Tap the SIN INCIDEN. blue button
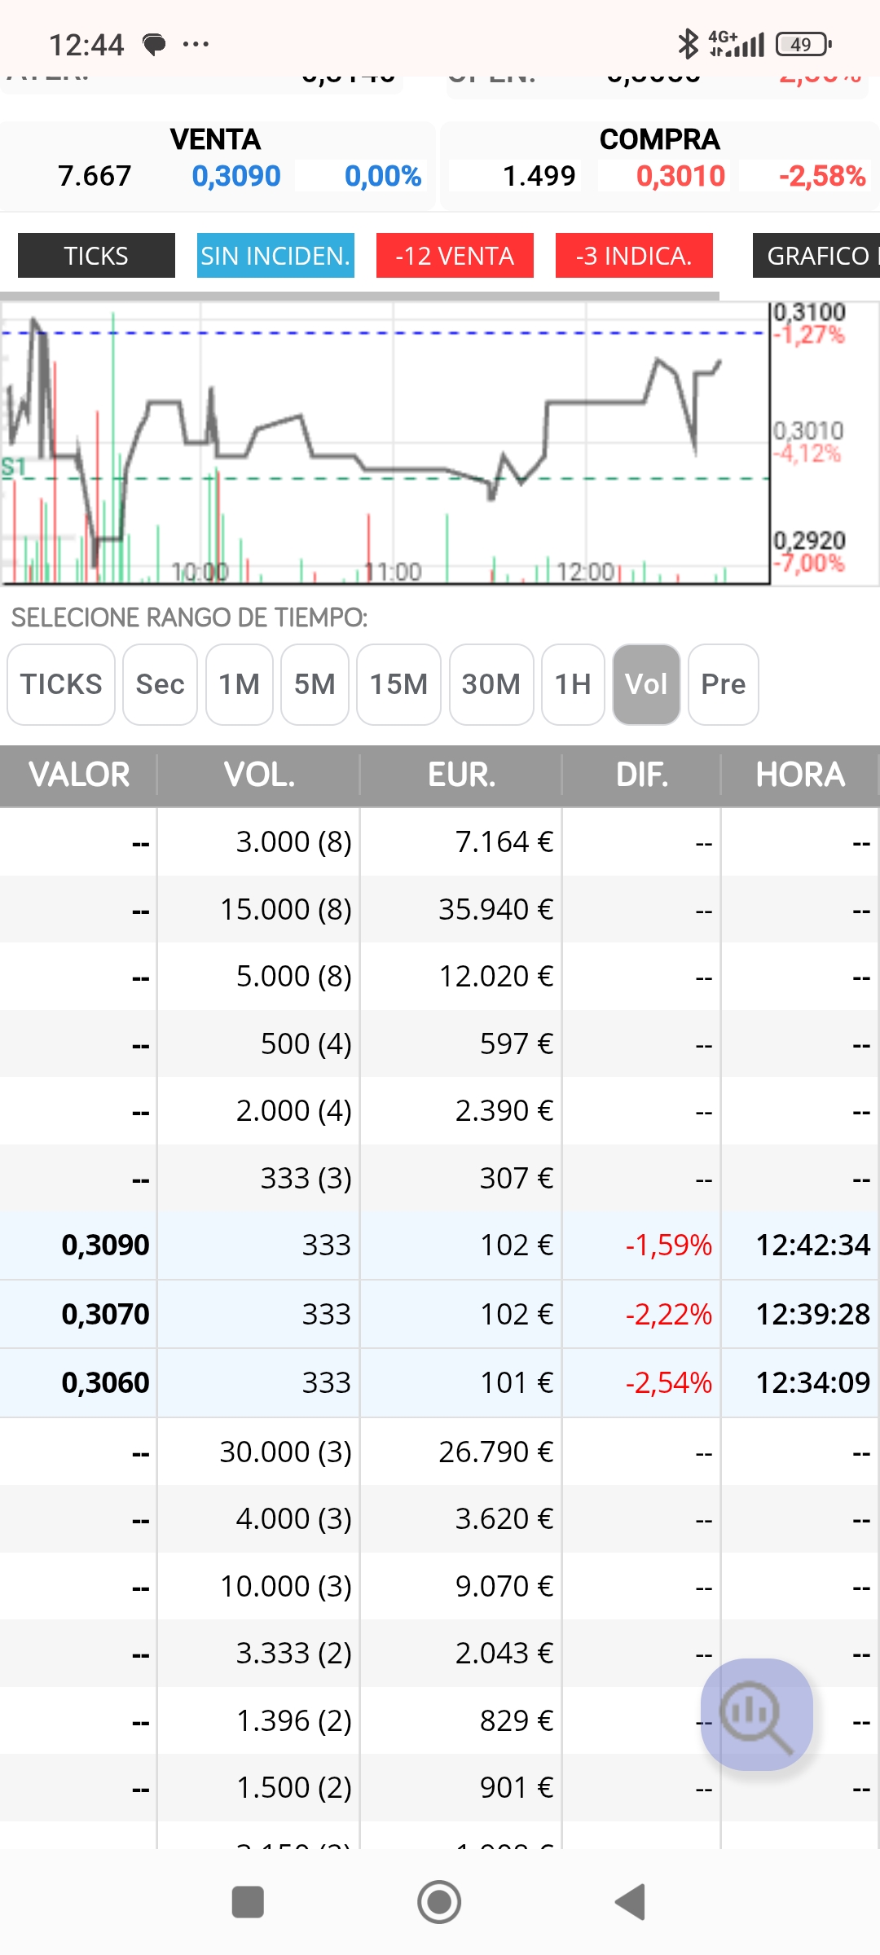The height and width of the screenshot is (1955, 880). pos(275,256)
